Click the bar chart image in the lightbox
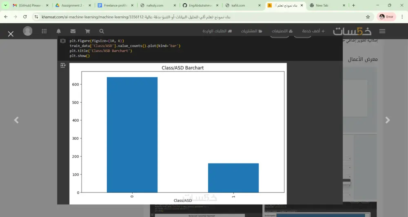The image size is (408, 217). click(x=178, y=133)
